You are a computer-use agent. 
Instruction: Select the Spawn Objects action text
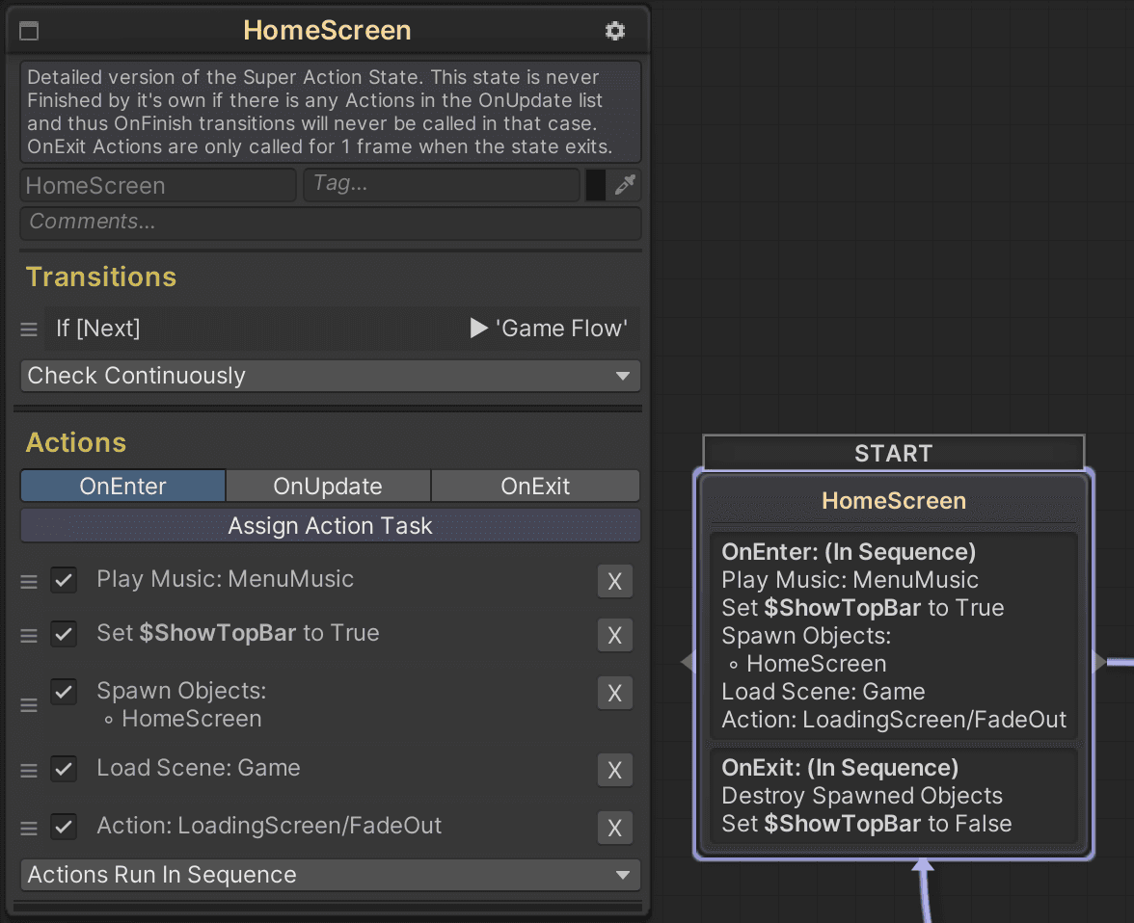pyautogui.click(x=181, y=704)
